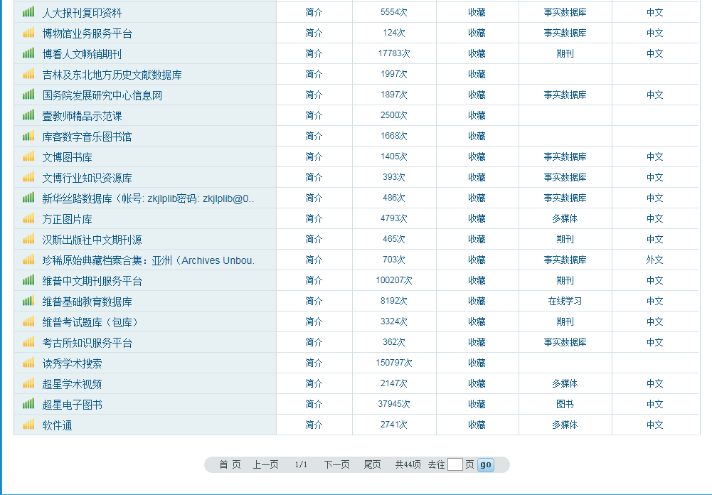Go to first page via 首页
The width and height of the screenshot is (712, 495).
(x=230, y=464)
